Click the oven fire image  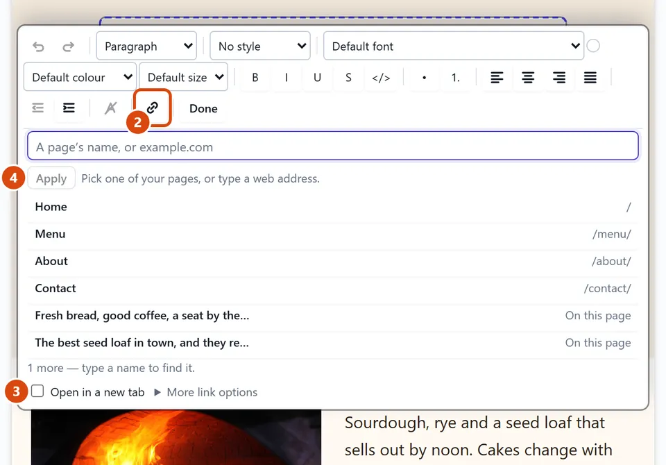176,437
